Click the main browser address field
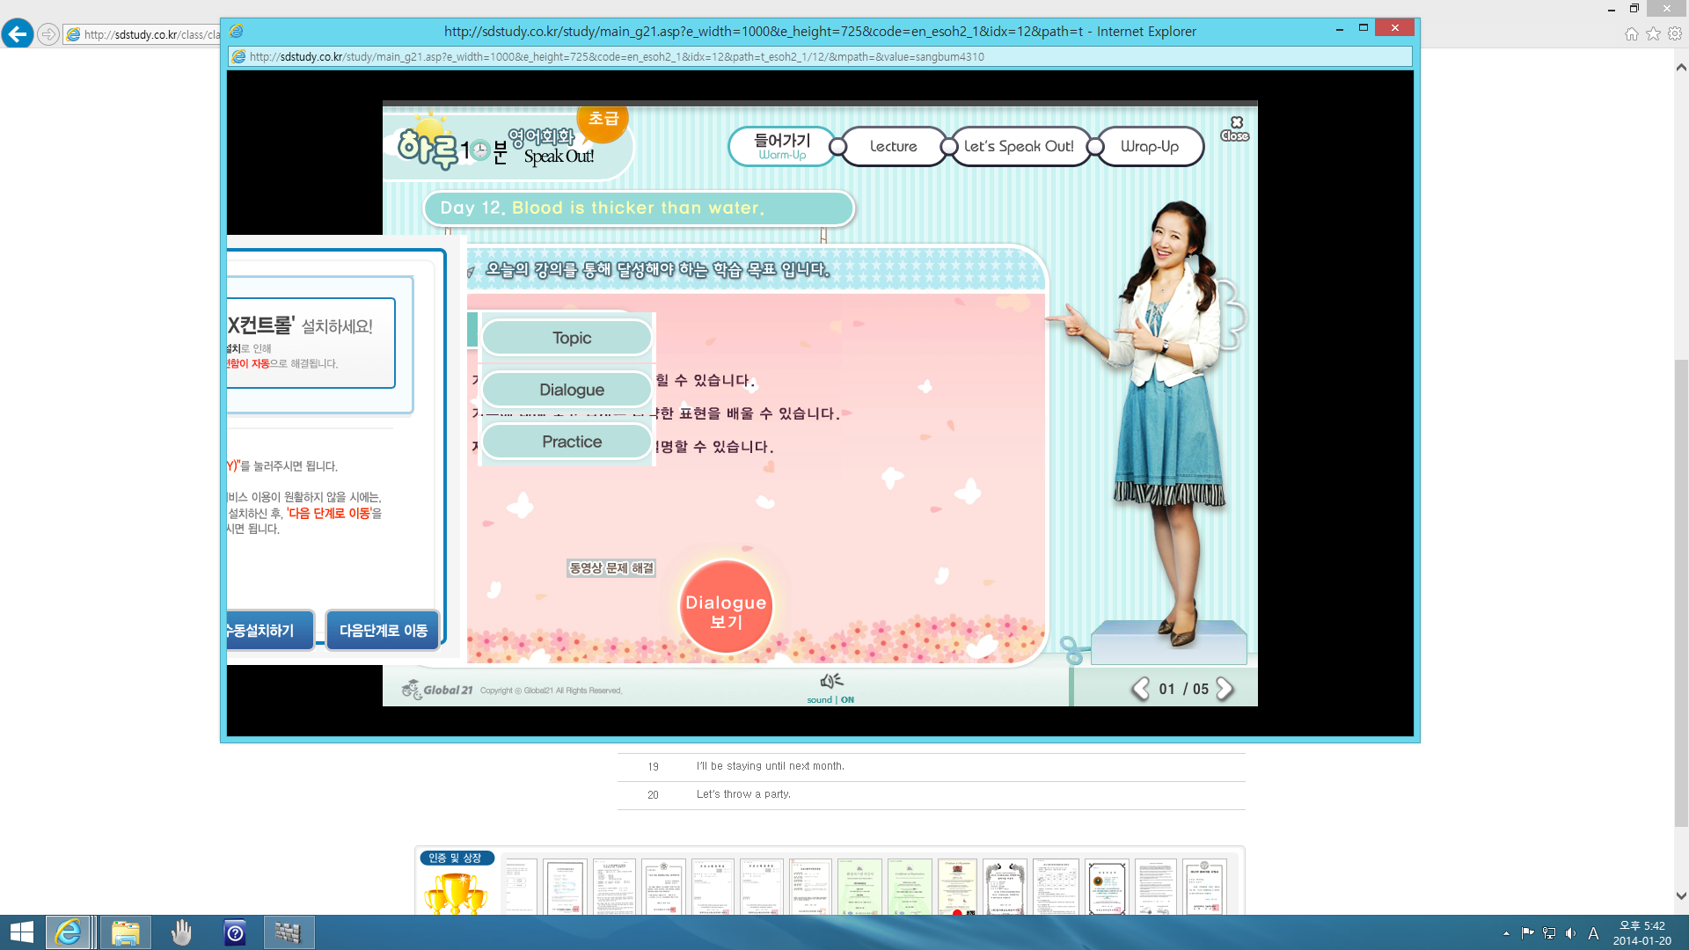The width and height of the screenshot is (1689, 950). [x=142, y=34]
